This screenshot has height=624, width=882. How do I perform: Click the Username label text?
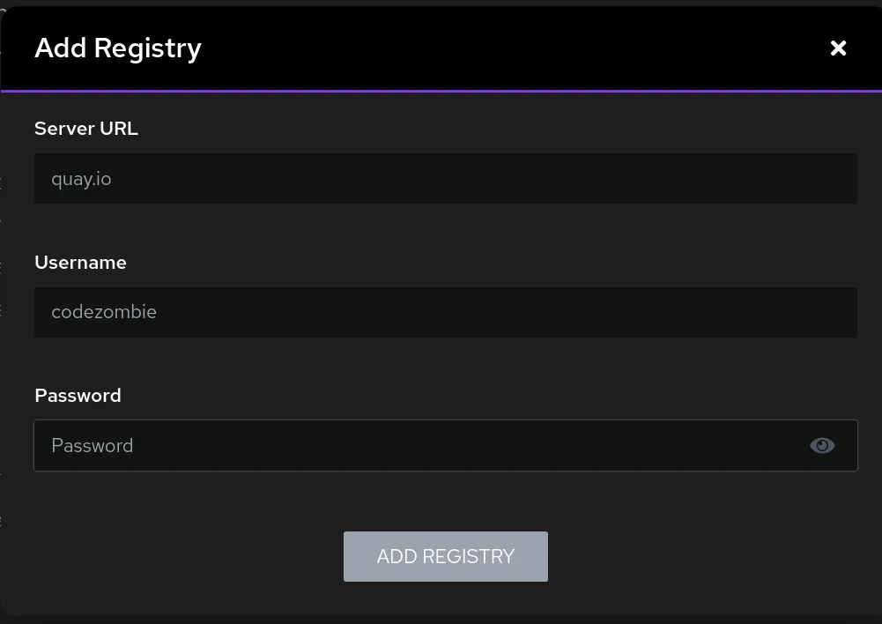point(80,263)
